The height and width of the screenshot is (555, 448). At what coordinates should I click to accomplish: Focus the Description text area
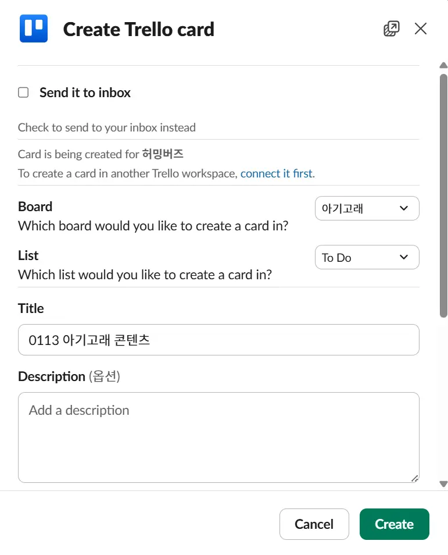(218, 437)
